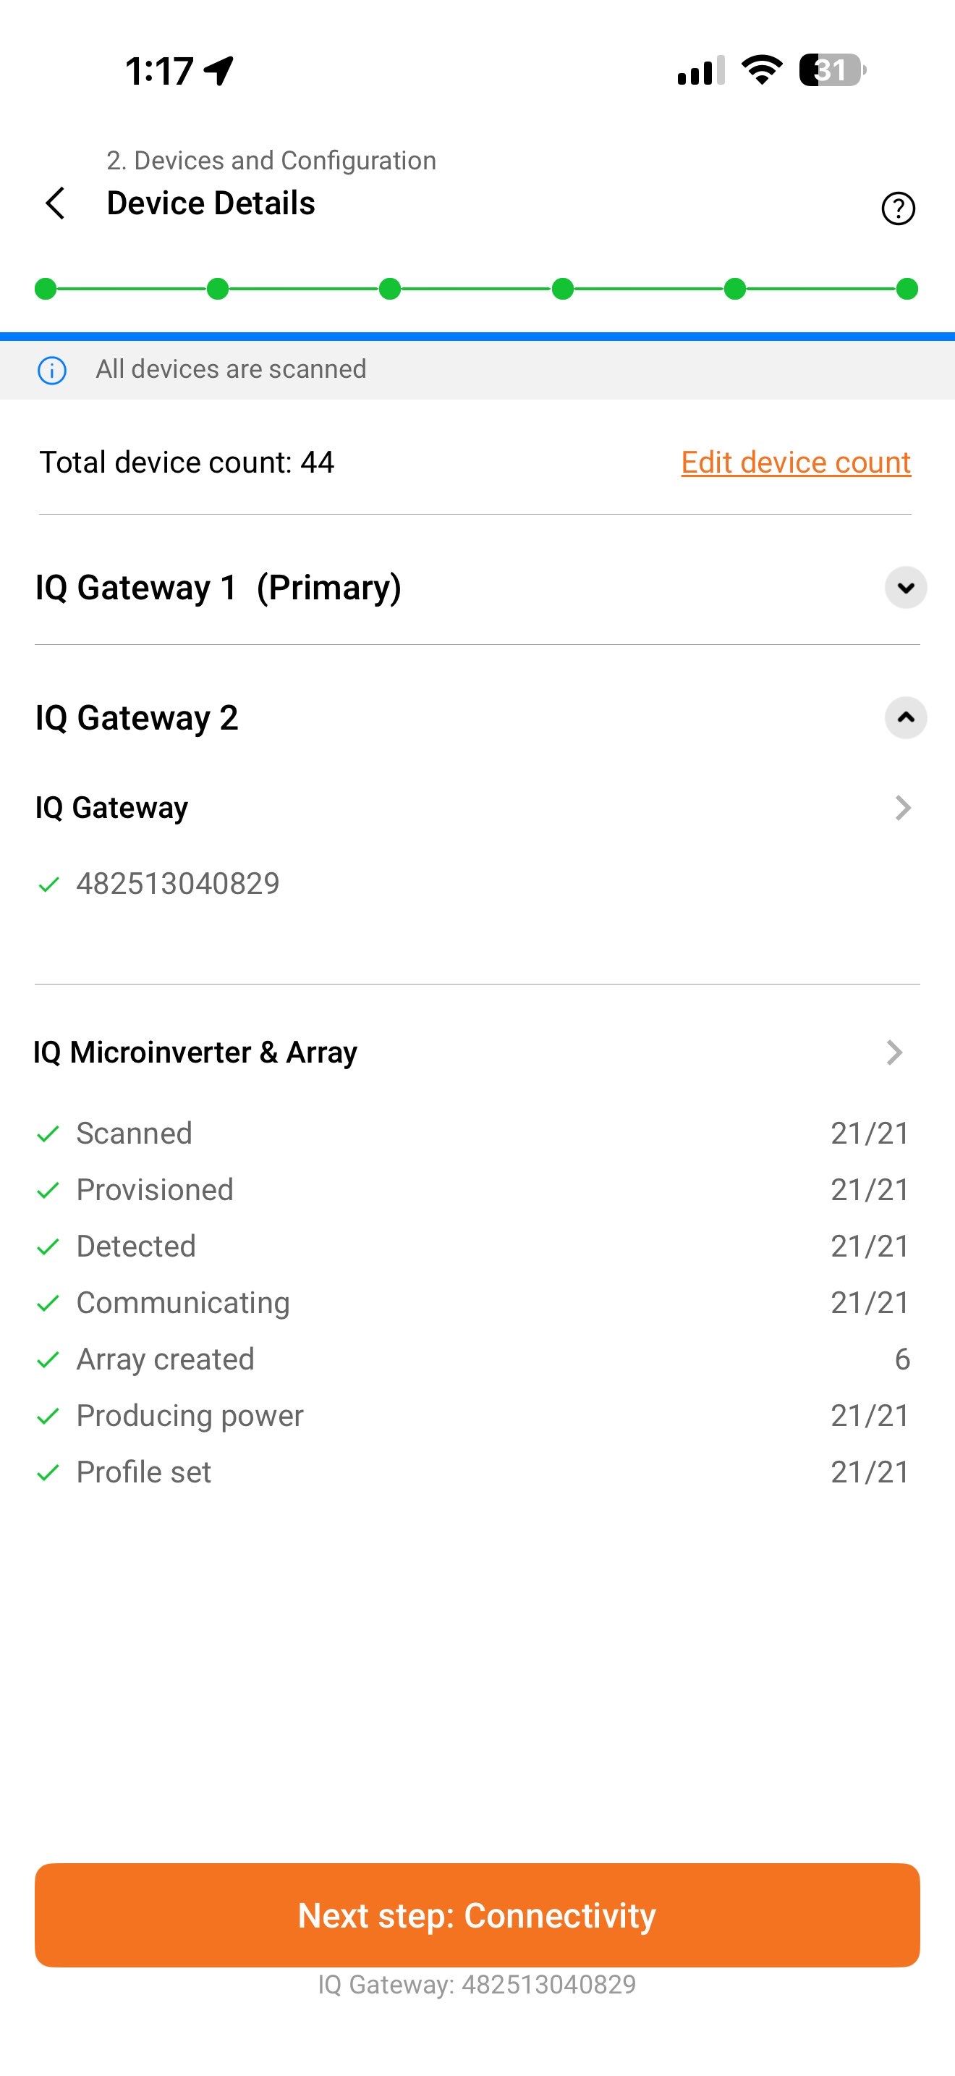Tap the Wi-Fi status icon
Viewport: 955px width, 2076px height.
click(x=761, y=70)
